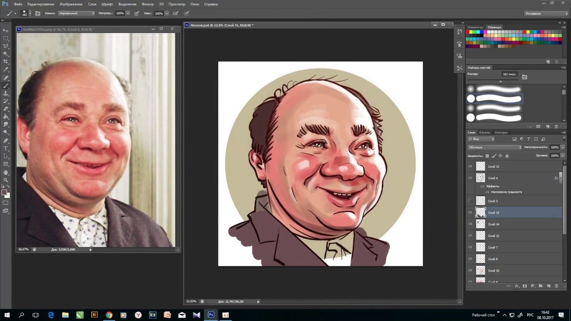
Task: Open brush mode dropdown Нормальный
Action: tap(77, 13)
